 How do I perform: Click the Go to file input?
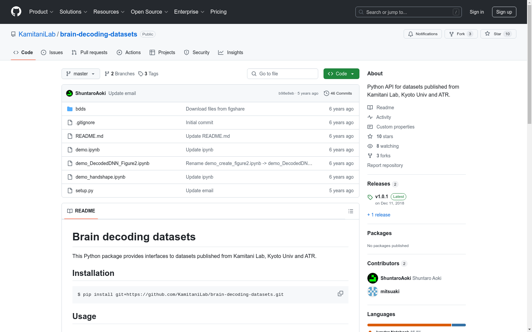pyautogui.click(x=283, y=74)
